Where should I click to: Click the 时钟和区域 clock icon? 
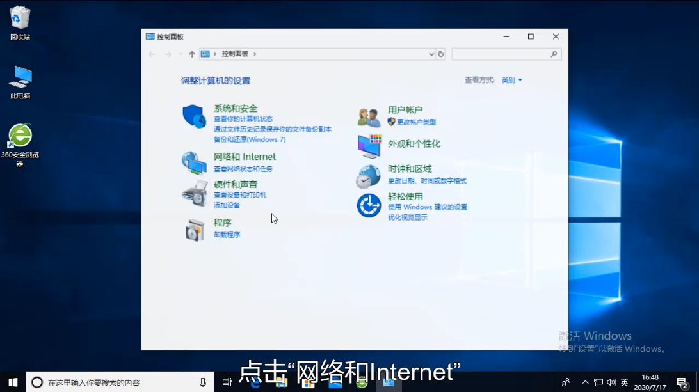369,176
